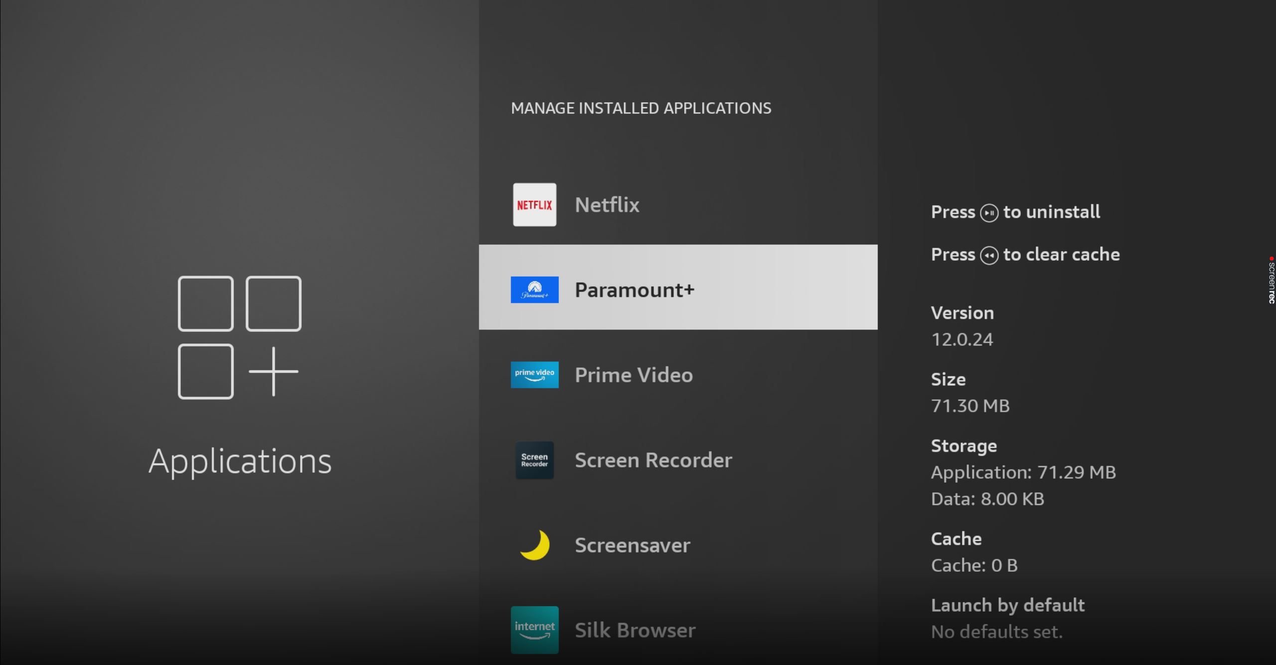
Task: Click the Cache: 0 B value
Action: pos(974,565)
